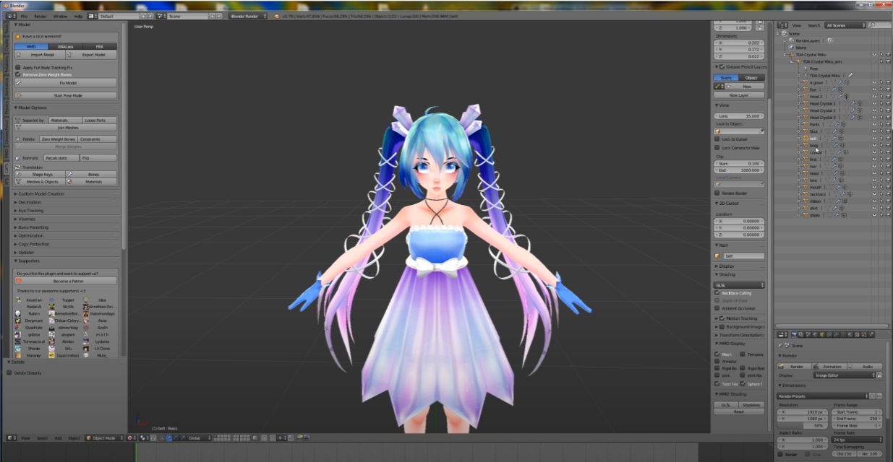Click the Item panel name field containing belt
This screenshot has width=893, height=462.
pyautogui.click(x=743, y=256)
